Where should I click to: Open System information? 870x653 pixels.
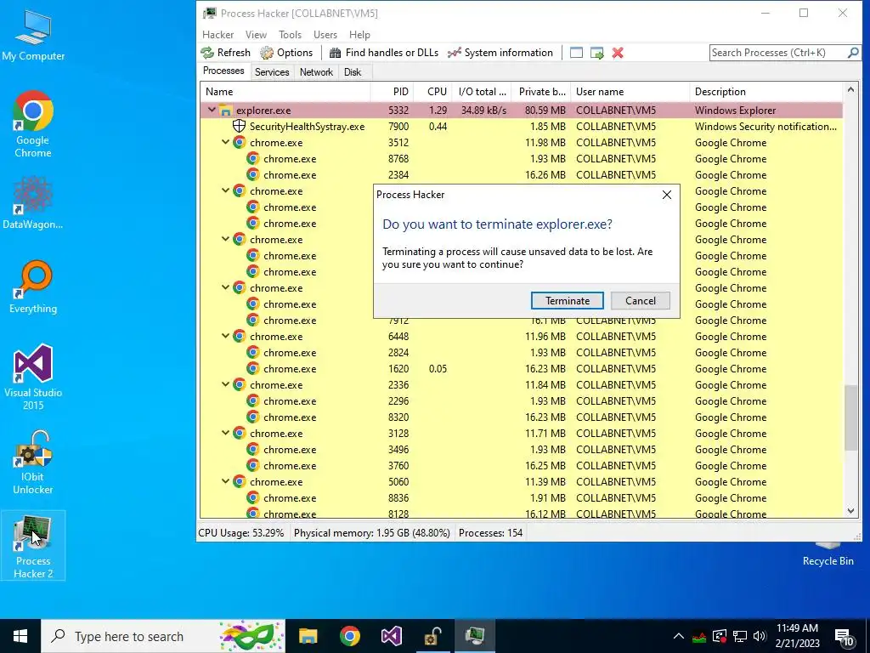click(500, 53)
